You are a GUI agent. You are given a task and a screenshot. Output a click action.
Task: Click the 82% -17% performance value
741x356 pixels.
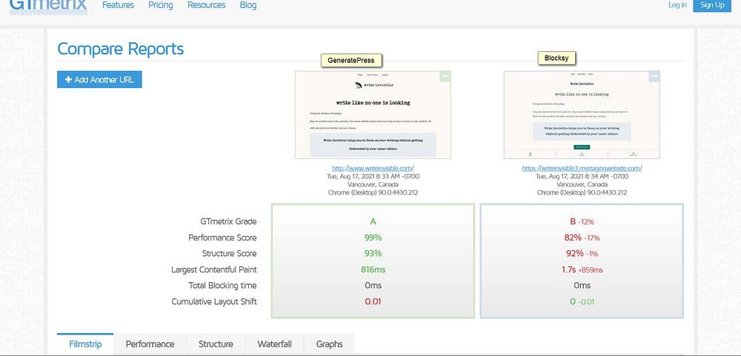[x=582, y=238]
